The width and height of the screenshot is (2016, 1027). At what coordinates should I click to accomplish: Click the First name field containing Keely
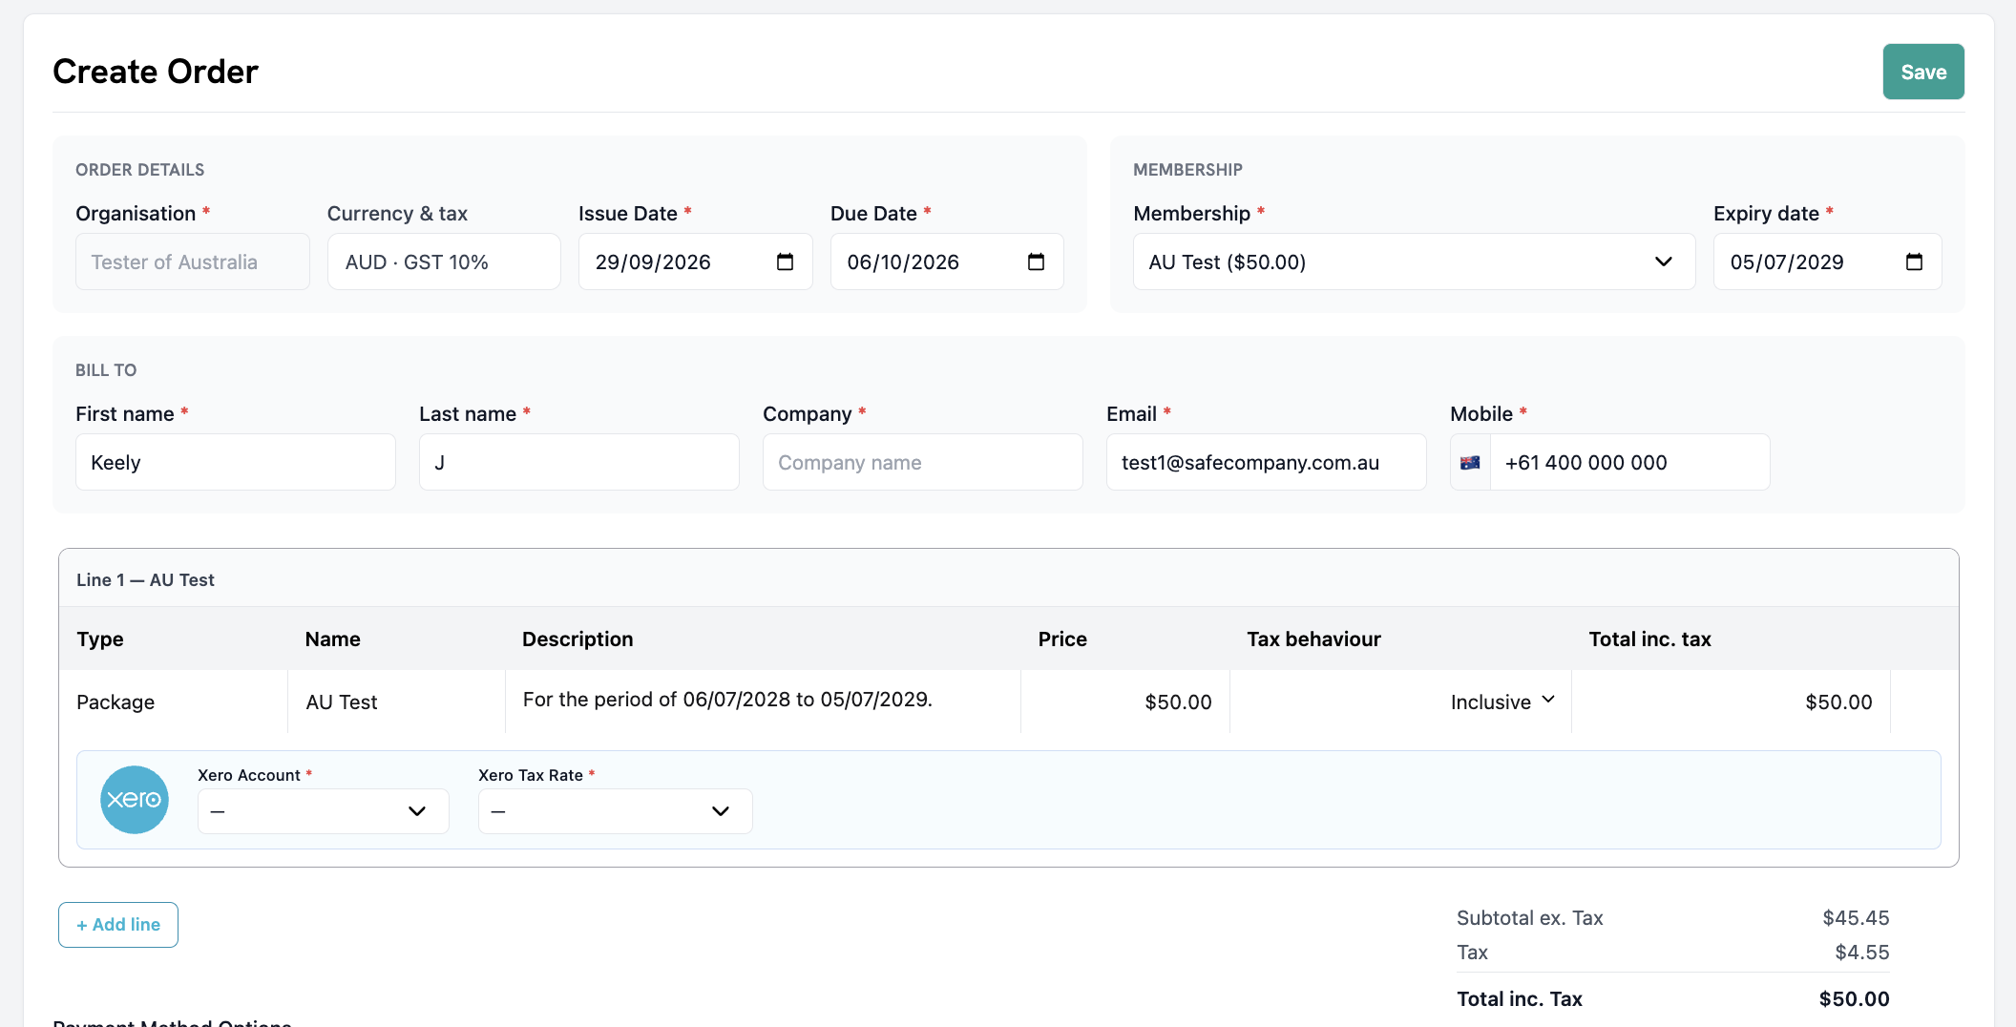(x=236, y=462)
